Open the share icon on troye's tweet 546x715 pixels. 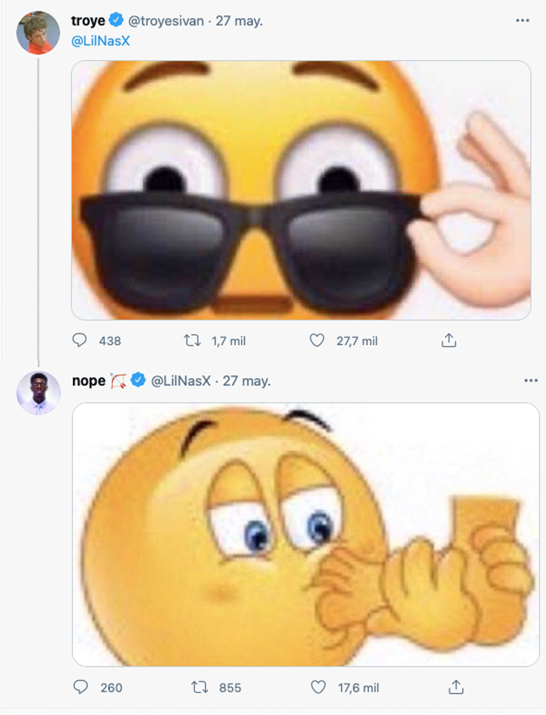pos(450,340)
